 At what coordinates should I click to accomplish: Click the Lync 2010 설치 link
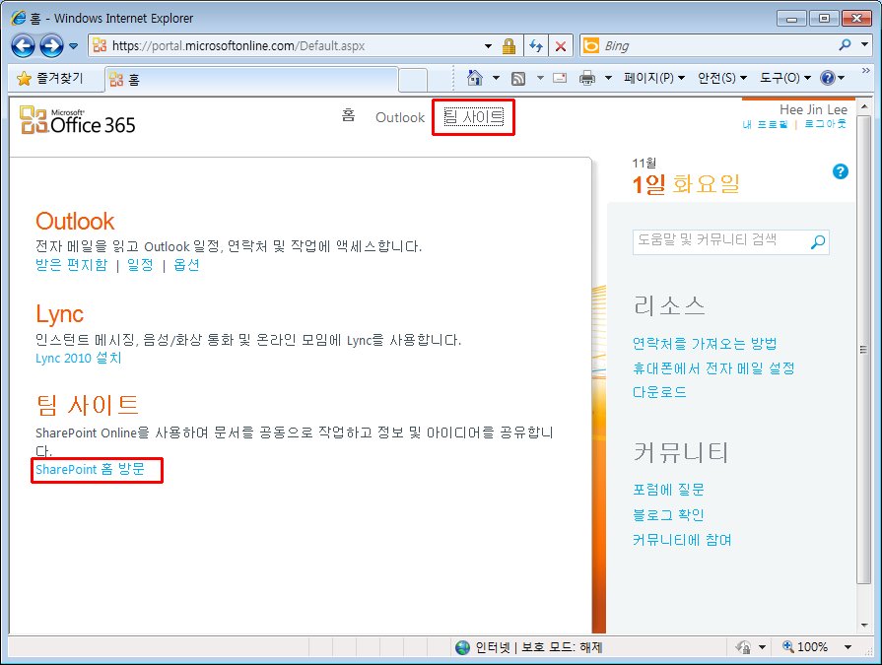point(78,358)
